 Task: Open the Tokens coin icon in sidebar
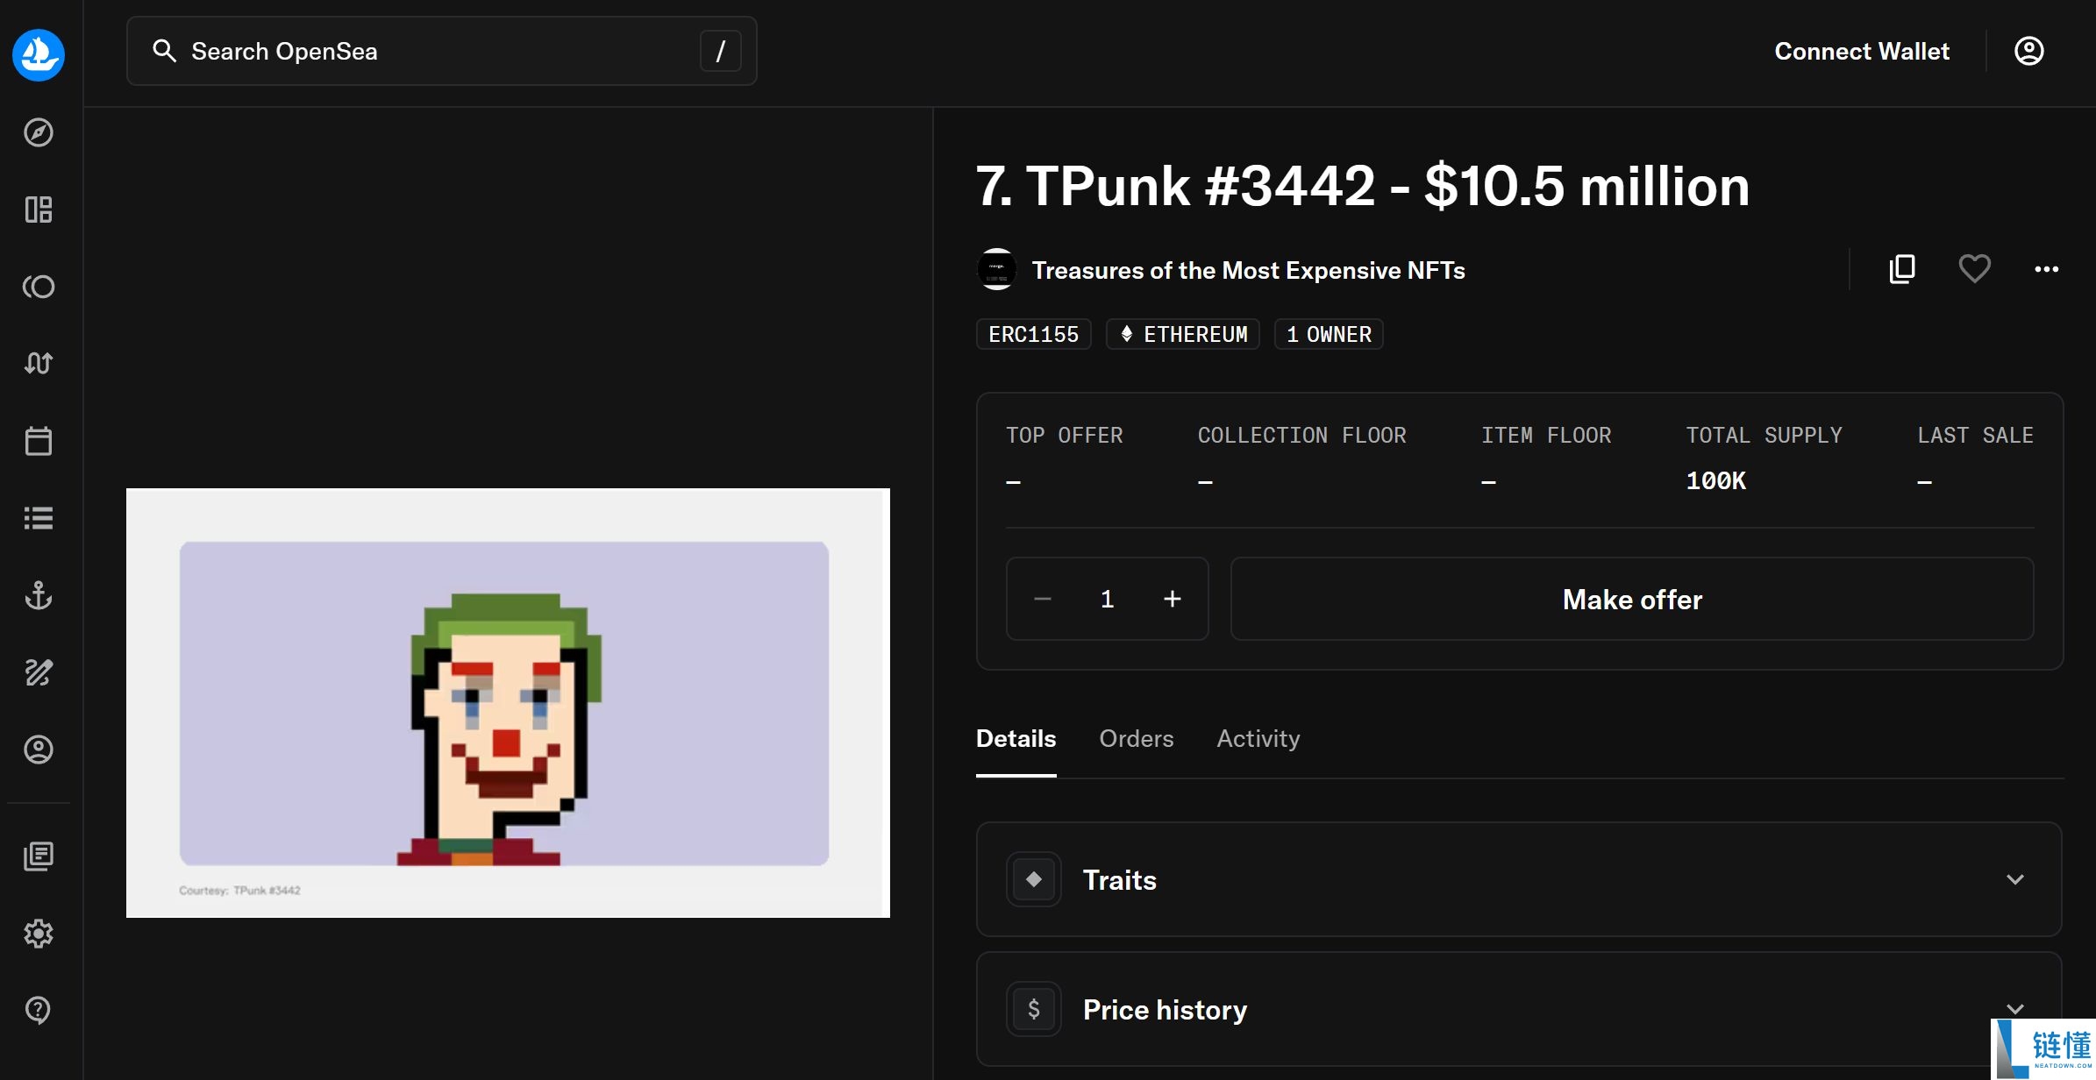pos(39,287)
